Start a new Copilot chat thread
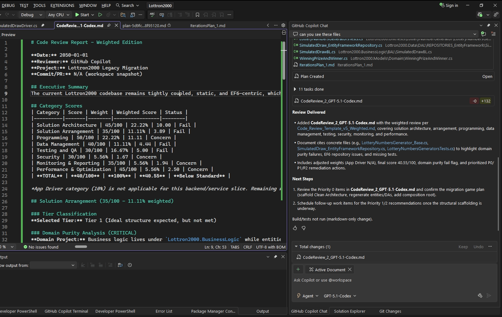 pyautogui.click(x=483, y=34)
